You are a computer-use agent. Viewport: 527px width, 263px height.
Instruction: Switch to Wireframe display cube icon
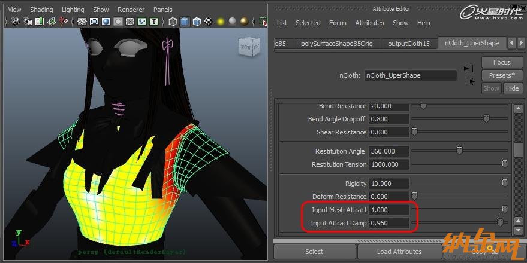point(173,22)
